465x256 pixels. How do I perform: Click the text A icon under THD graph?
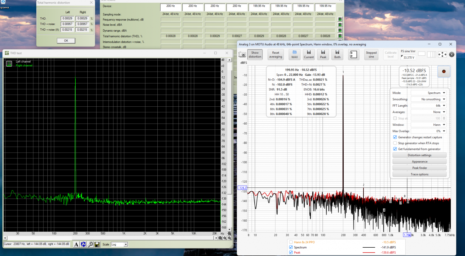click(x=76, y=244)
